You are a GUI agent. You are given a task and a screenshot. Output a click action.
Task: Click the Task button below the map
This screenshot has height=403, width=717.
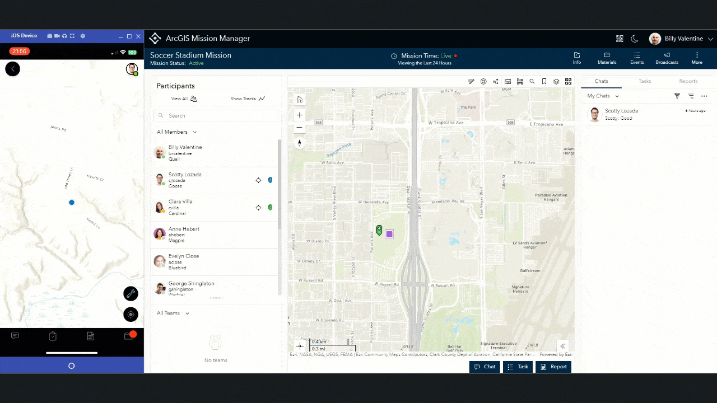click(x=518, y=367)
